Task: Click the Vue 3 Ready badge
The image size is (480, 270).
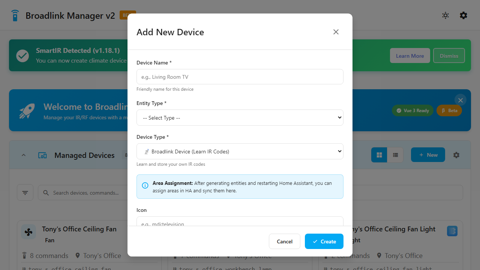Action: coord(412,110)
